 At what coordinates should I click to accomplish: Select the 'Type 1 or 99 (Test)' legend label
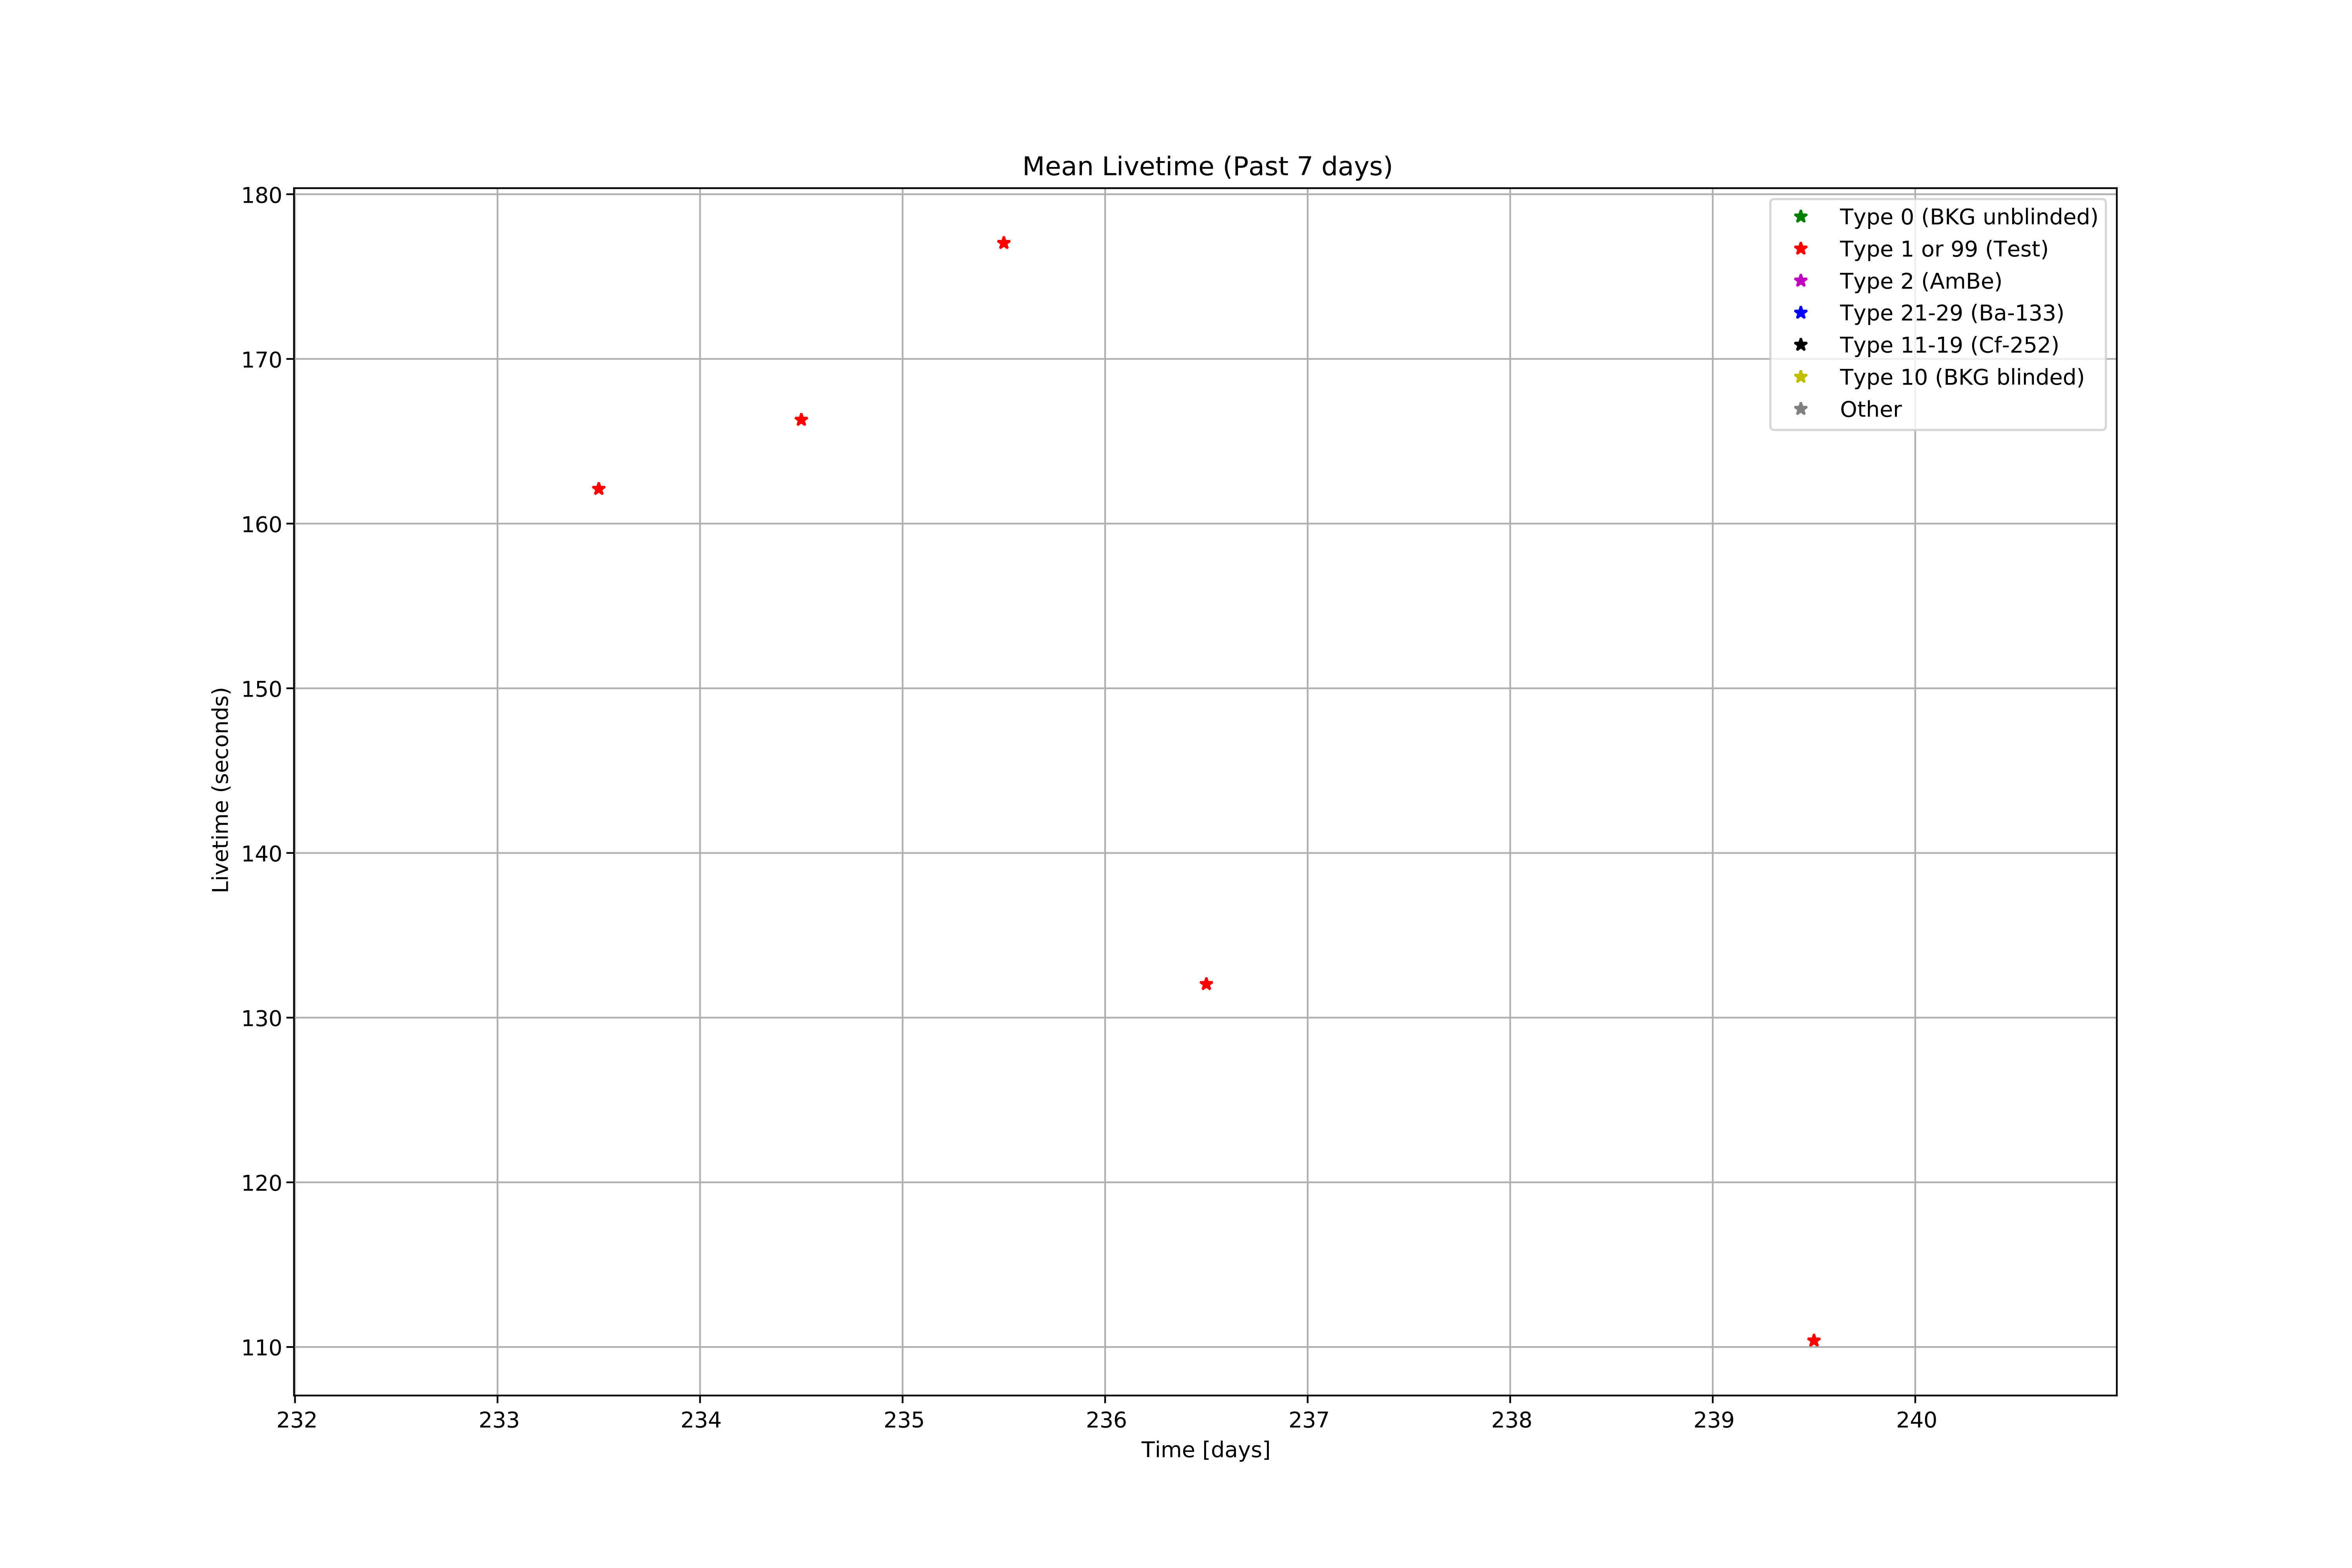click(1943, 249)
